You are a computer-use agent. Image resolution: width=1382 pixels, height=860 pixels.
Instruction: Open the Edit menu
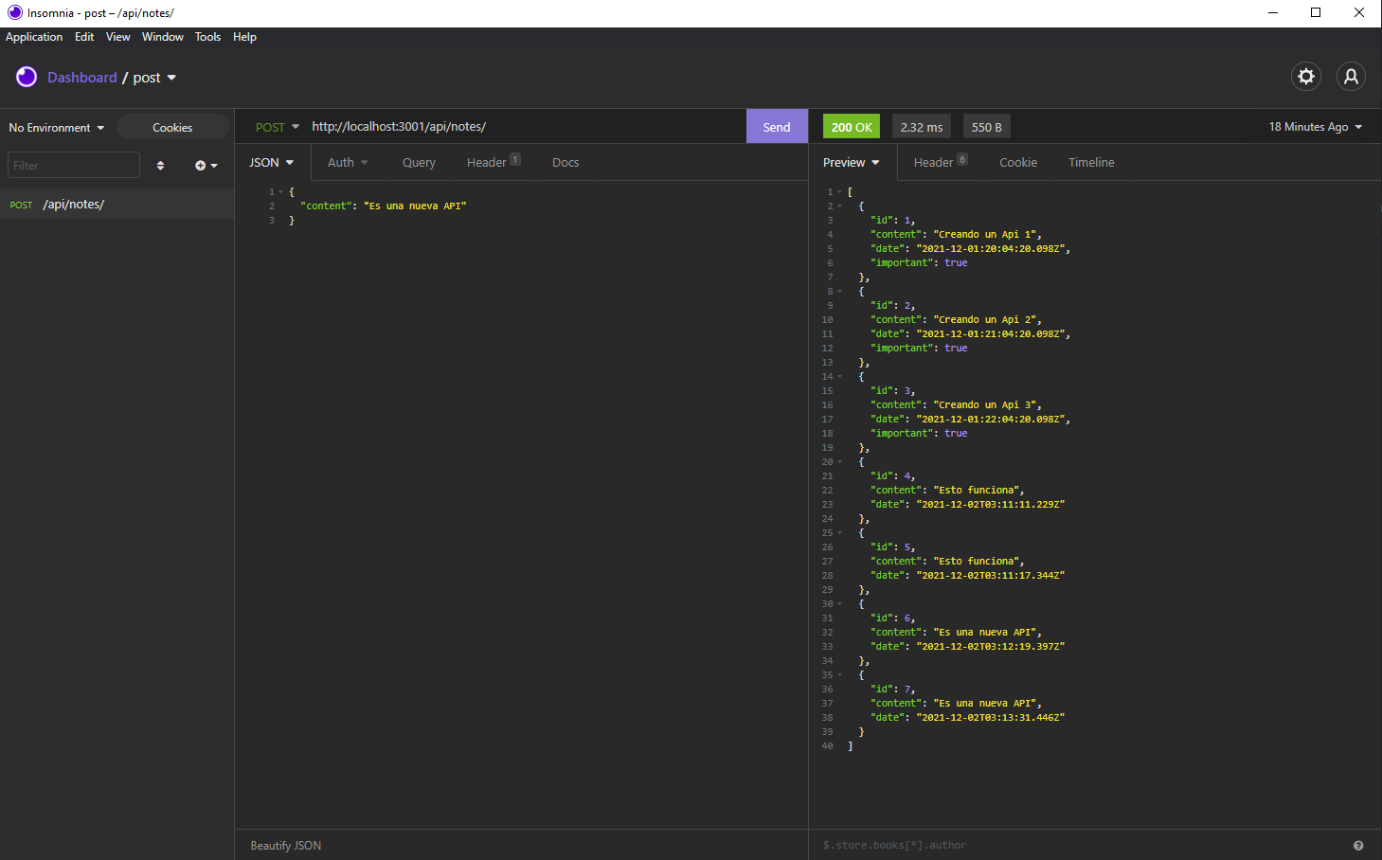click(84, 37)
